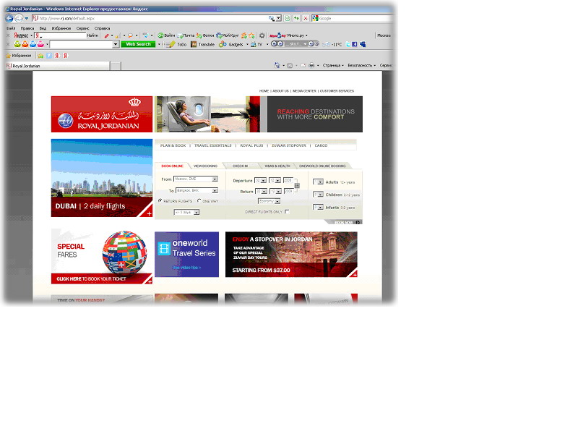578x434 pixels.
Task: Click the CUSTOMER SERVICES top link
Action: (x=337, y=91)
